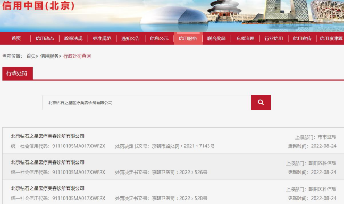Click the credit code in the 528号 row
This screenshot has height=205, width=344.
pos(79,198)
